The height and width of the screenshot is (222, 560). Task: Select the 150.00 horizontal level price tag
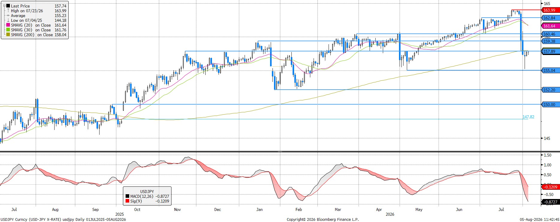(x=550, y=105)
